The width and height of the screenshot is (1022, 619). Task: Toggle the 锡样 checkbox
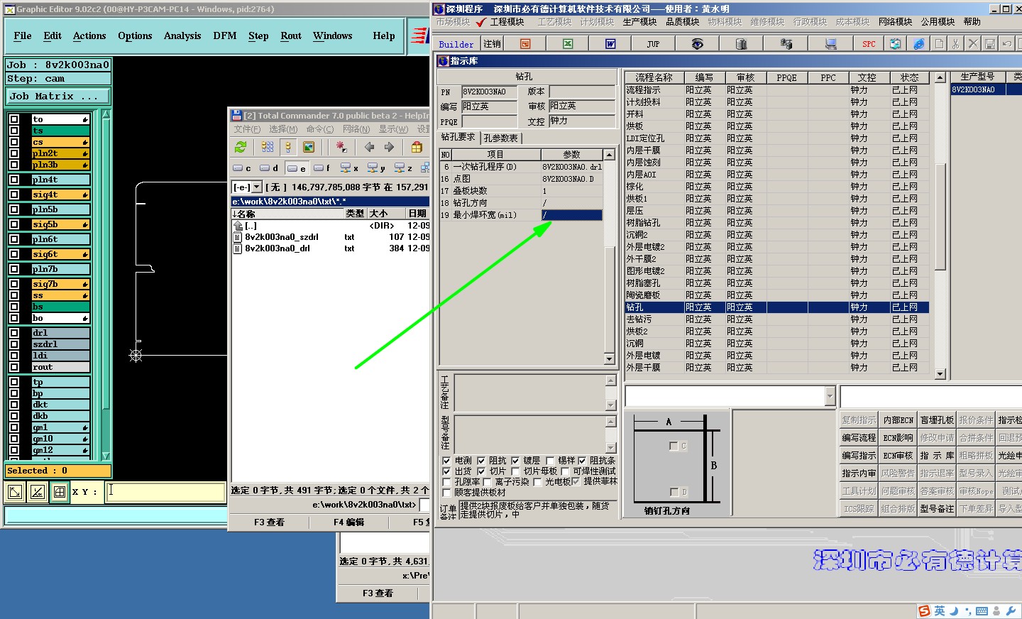click(550, 461)
